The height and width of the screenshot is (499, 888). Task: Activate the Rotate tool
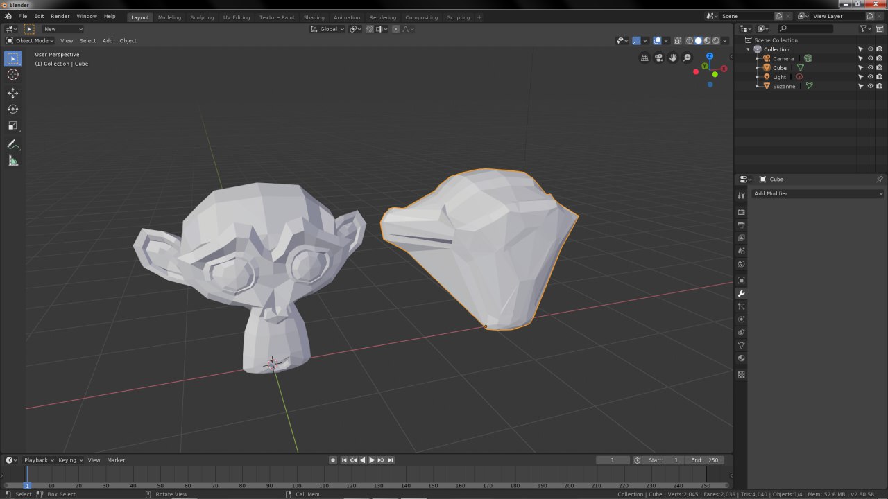13,110
